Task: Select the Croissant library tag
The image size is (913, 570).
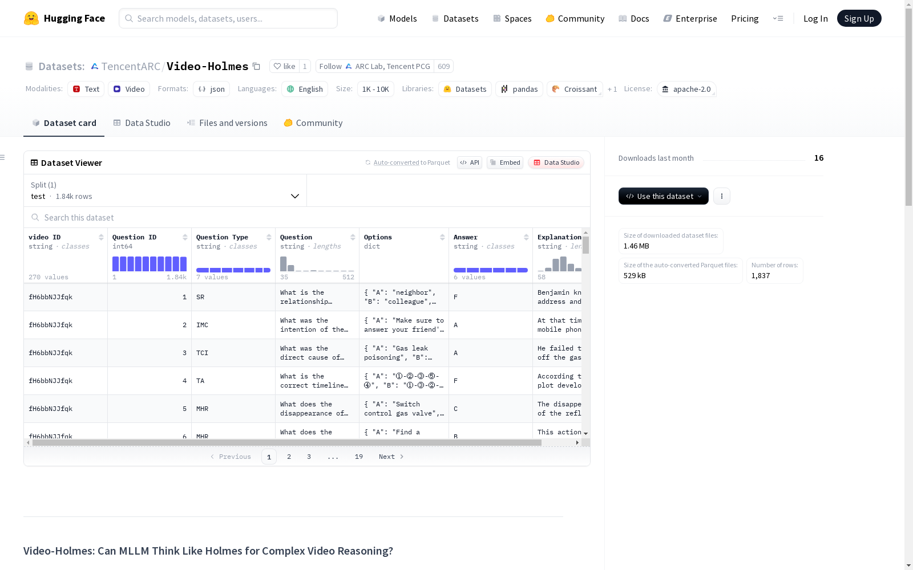Action: point(575,89)
